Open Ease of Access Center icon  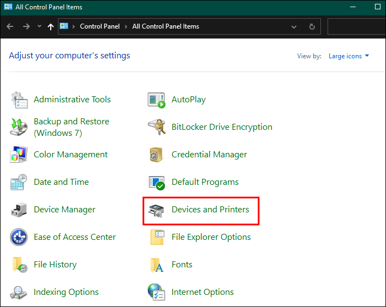(x=19, y=237)
